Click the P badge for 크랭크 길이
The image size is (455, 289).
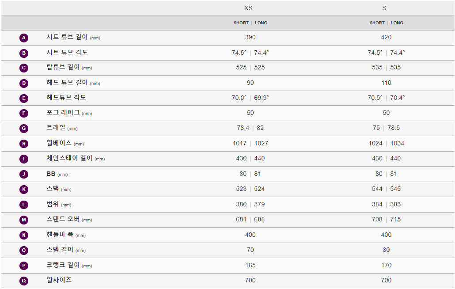(24, 266)
